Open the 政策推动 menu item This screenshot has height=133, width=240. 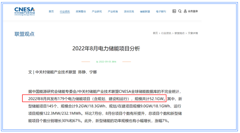point(81,12)
